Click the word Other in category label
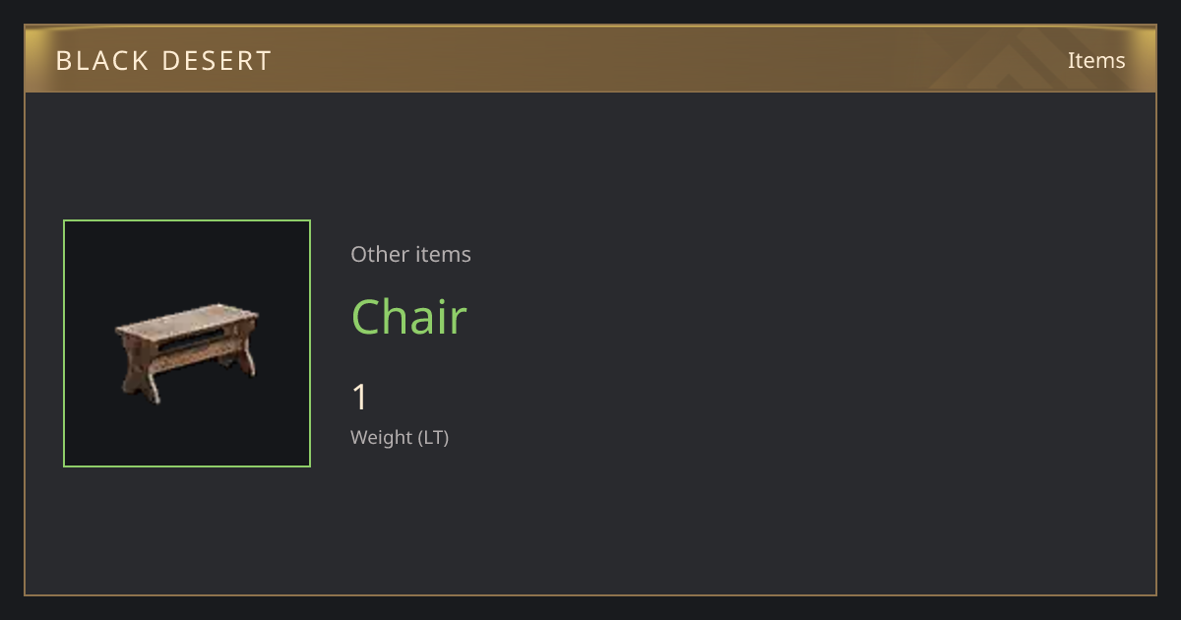 [377, 254]
